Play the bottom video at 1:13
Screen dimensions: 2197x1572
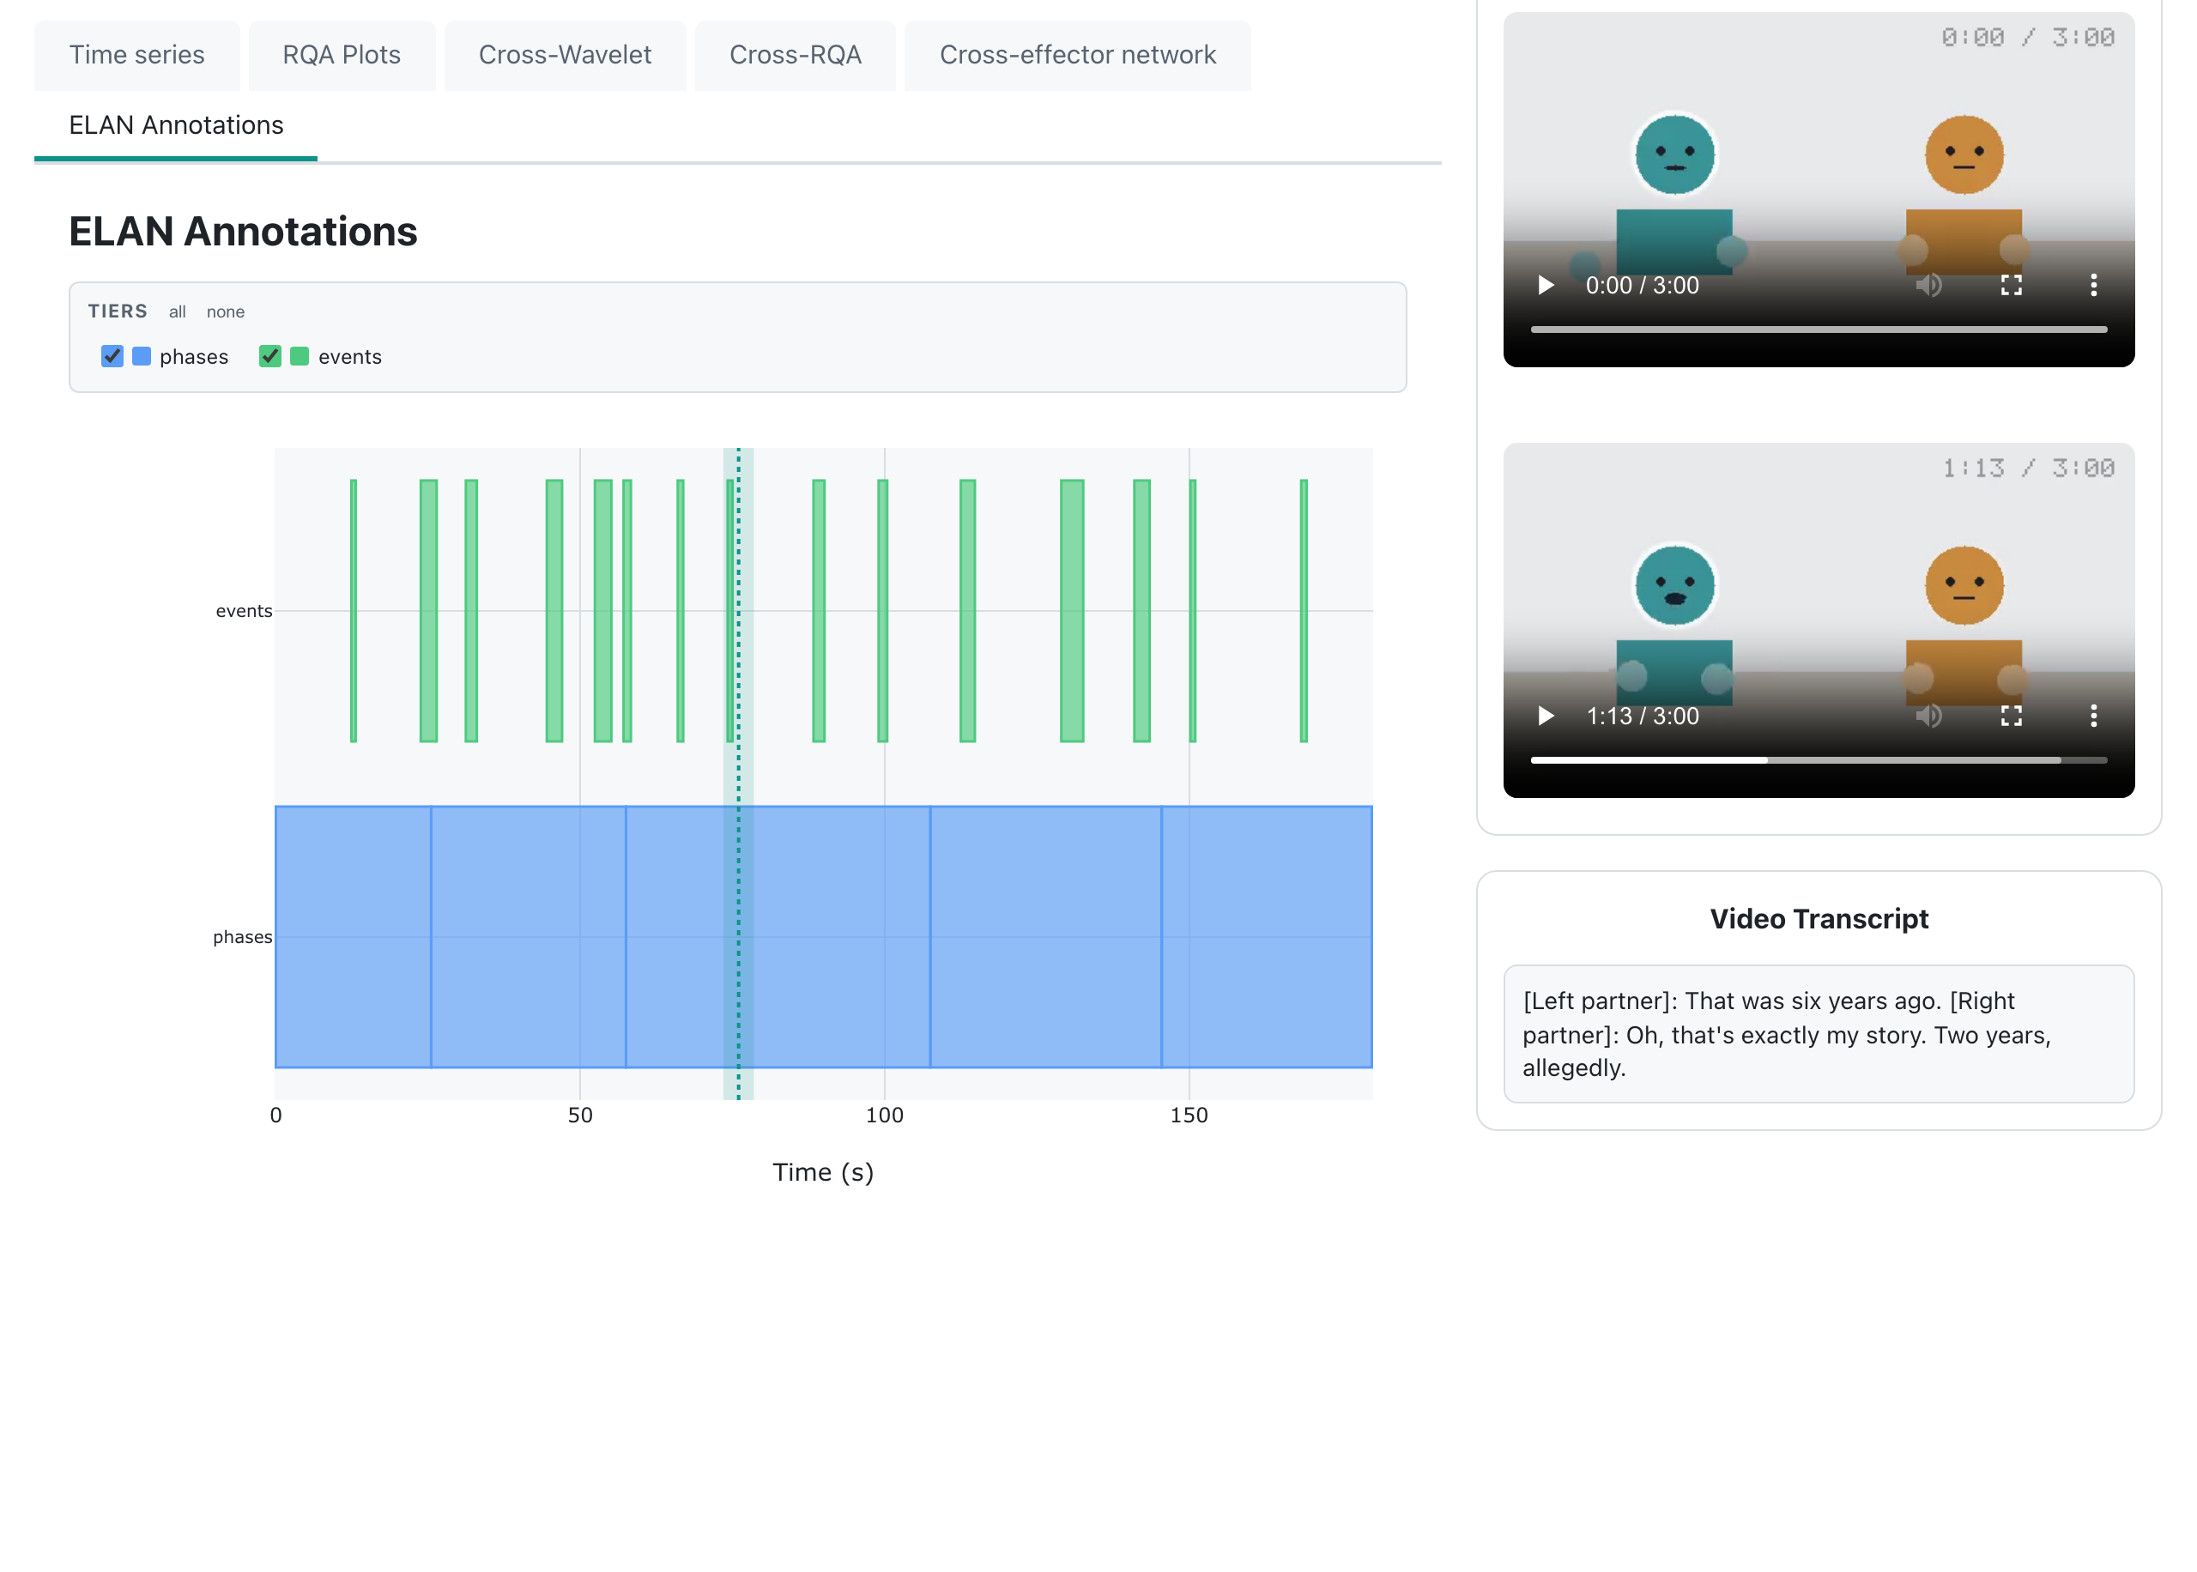(1545, 716)
